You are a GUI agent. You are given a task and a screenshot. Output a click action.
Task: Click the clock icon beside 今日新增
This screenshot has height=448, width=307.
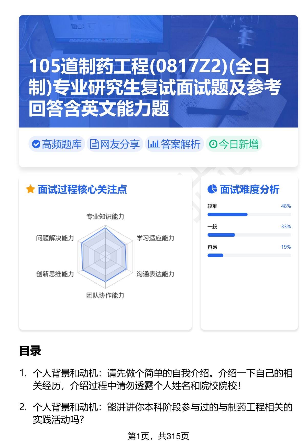[213, 144]
